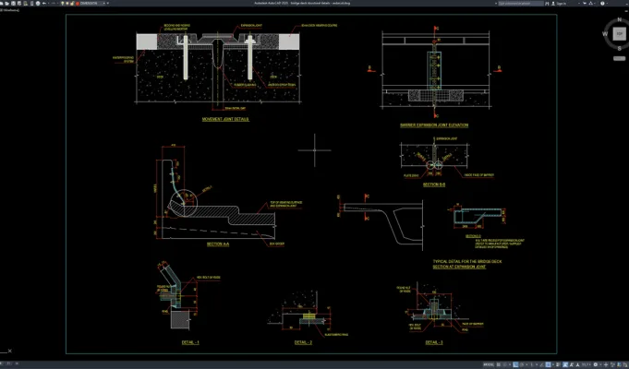The width and height of the screenshot is (629, 369).
Task: Click the N compass label on ViewCube
Action: pos(620,19)
